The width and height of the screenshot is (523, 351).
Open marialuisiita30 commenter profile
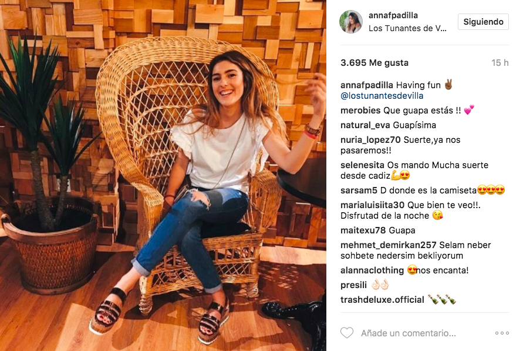click(x=372, y=205)
